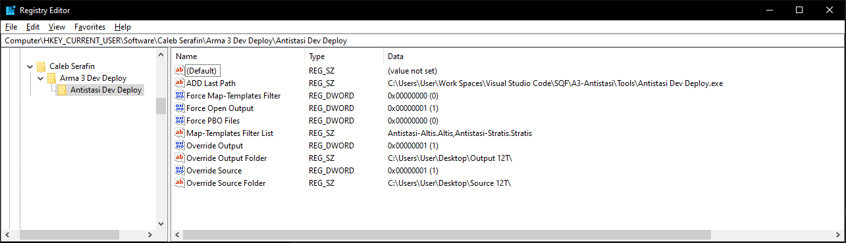Click the Override Source DWORD icon
The height and width of the screenshot is (243, 846).
point(180,170)
